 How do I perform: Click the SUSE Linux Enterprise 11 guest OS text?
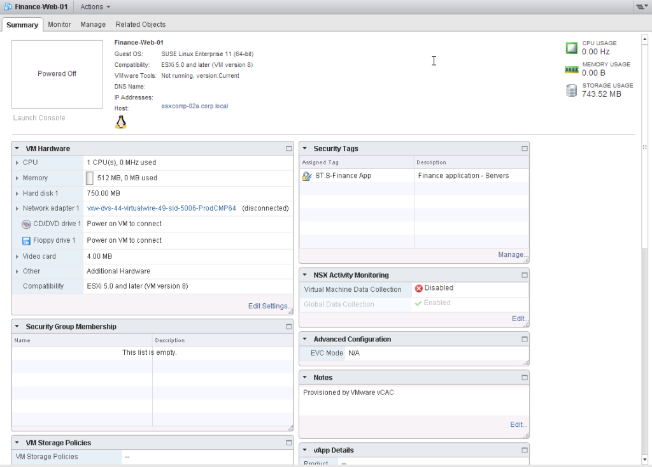[x=207, y=54]
